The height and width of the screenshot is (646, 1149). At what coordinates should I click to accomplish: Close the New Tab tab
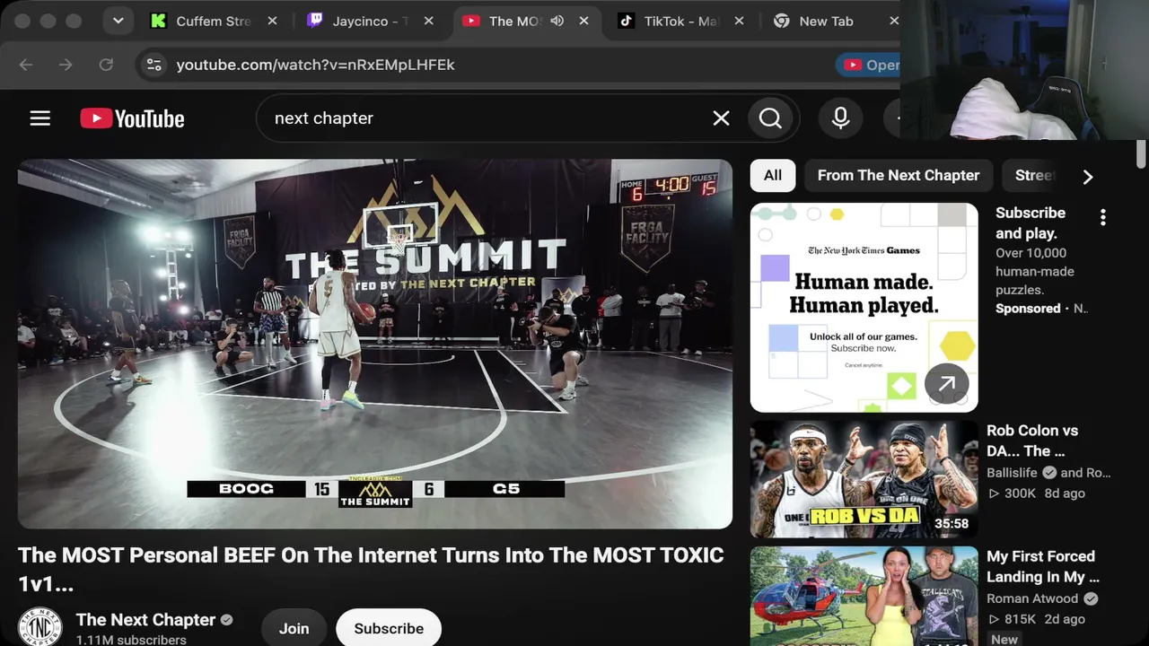894,21
